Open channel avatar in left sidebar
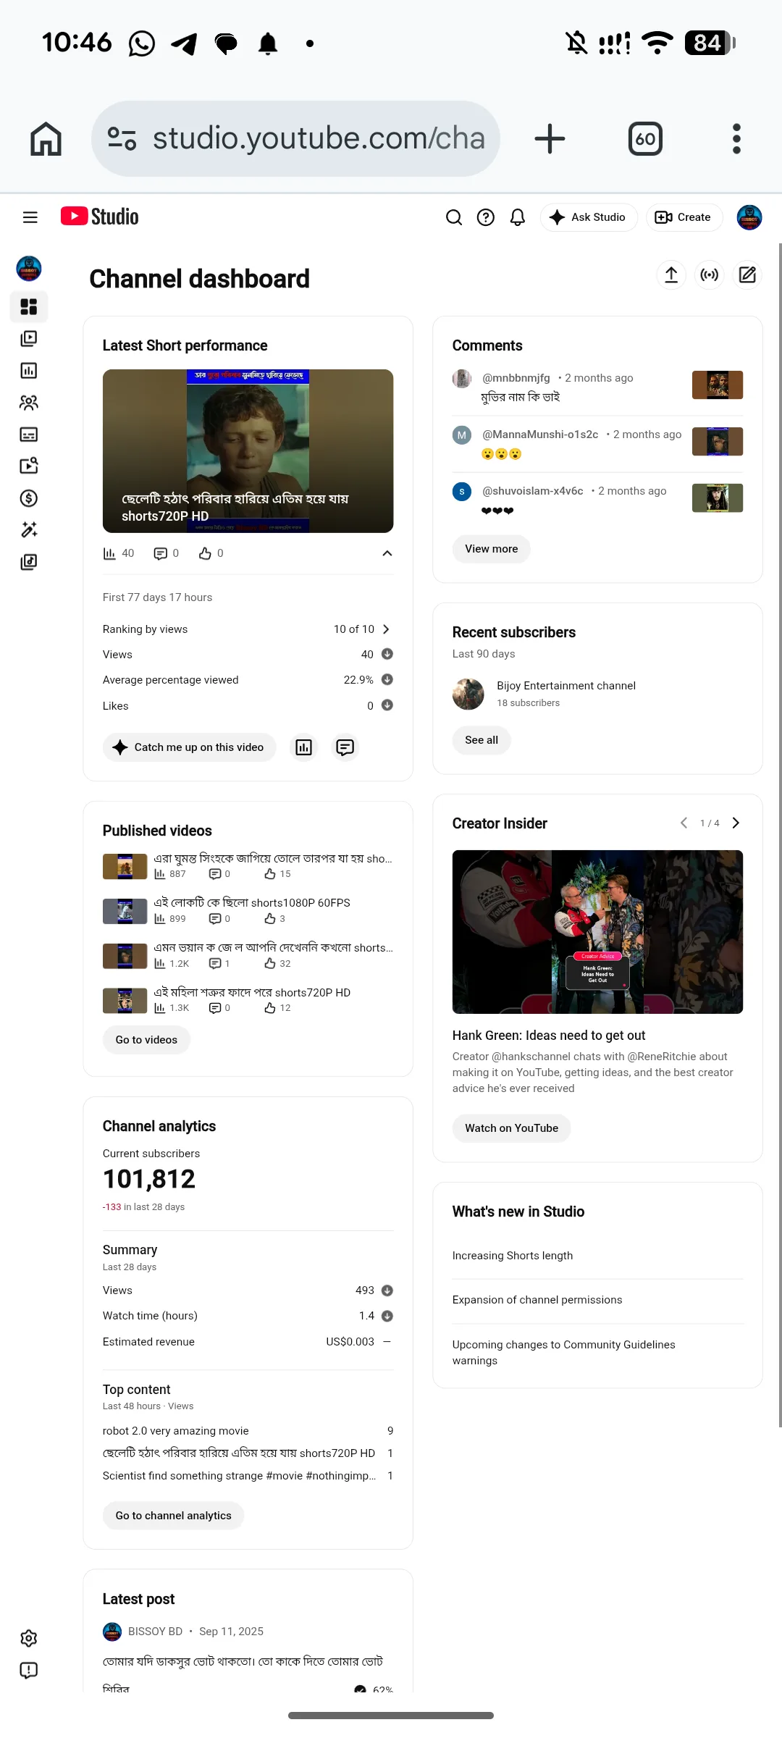This screenshot has height=1738, width=782. click(29, 269)
